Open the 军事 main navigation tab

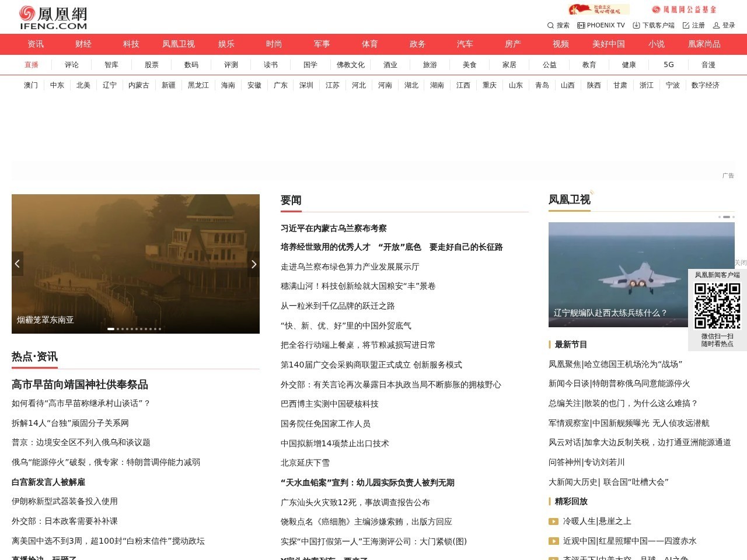(322, 44)
